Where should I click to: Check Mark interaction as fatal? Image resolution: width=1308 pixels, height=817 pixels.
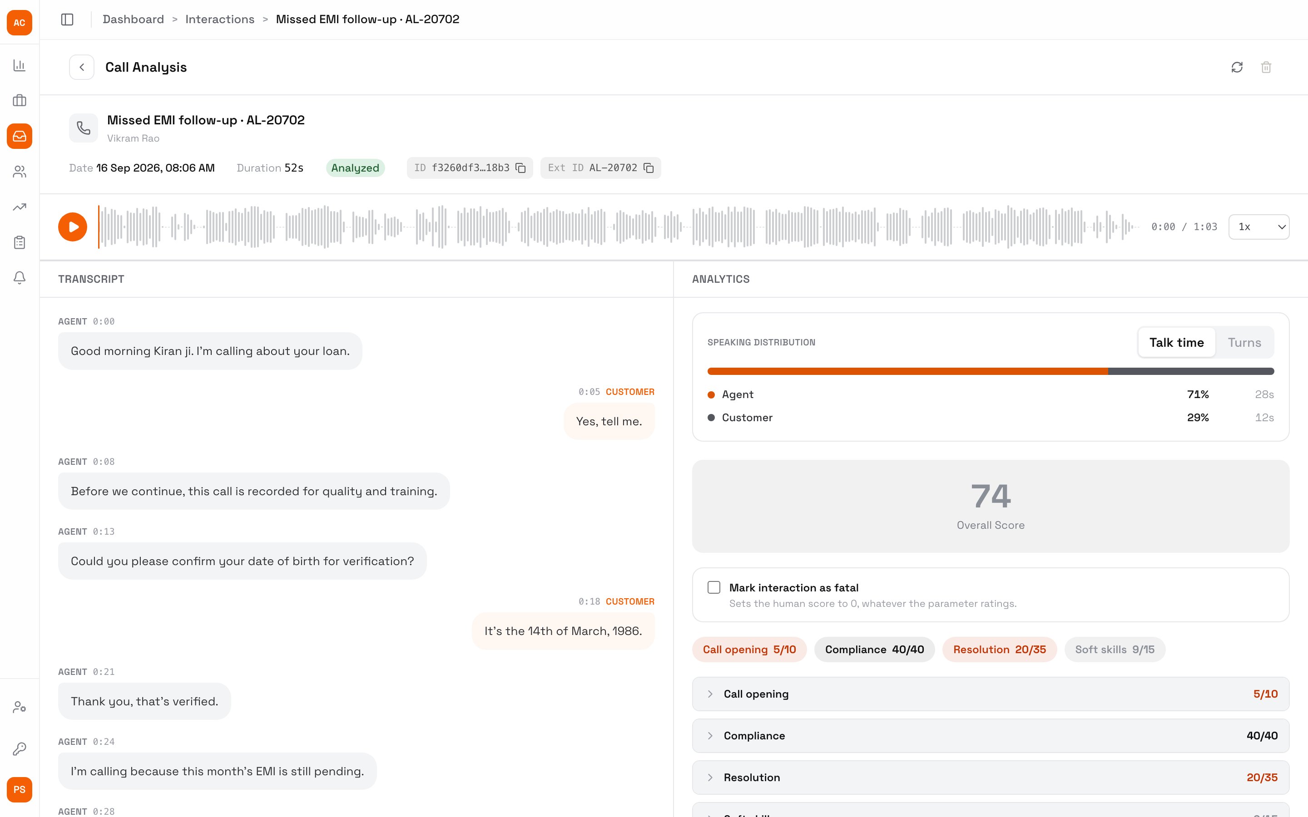pos(714,587)
